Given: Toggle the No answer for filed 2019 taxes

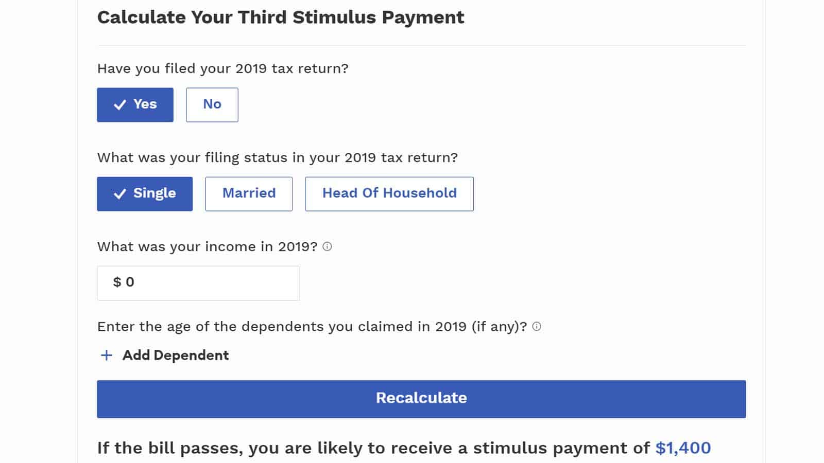Looking at the screenshot, I should pyautogui.click(x=212, y=104).
